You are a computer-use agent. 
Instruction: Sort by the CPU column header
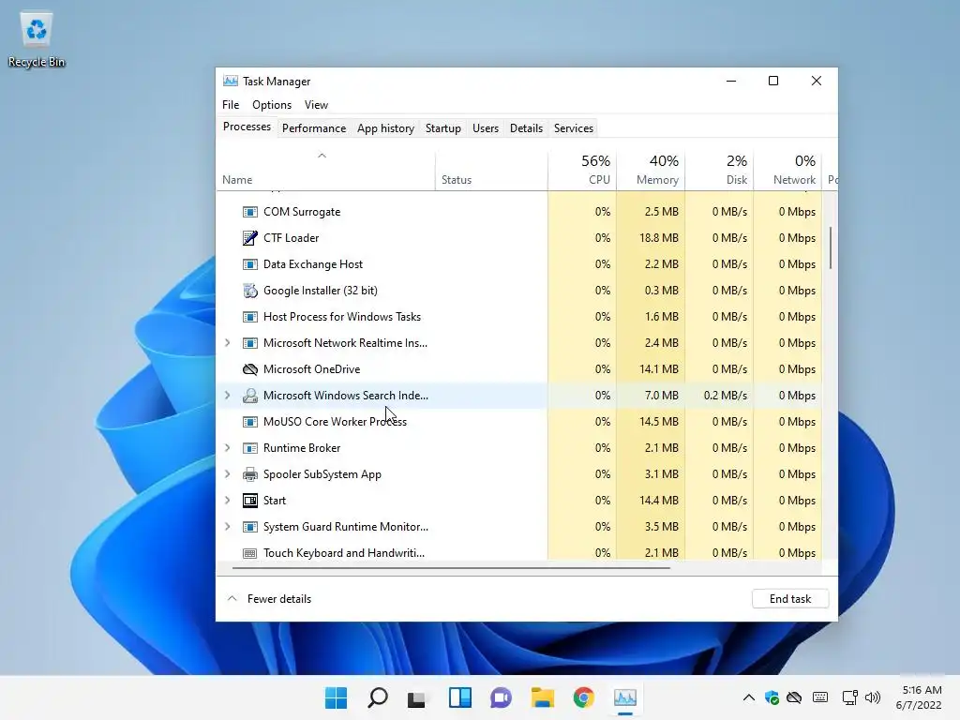pyautogui.click(x=582, y=170)
